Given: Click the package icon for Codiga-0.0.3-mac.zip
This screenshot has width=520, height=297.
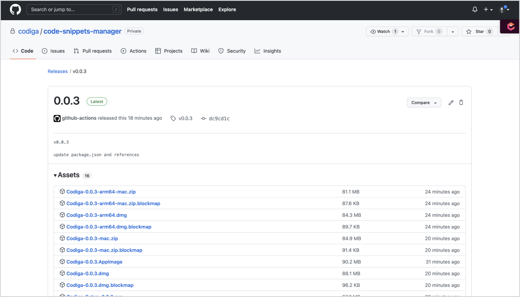Looking at the screenshot, I should pos(62,238).
